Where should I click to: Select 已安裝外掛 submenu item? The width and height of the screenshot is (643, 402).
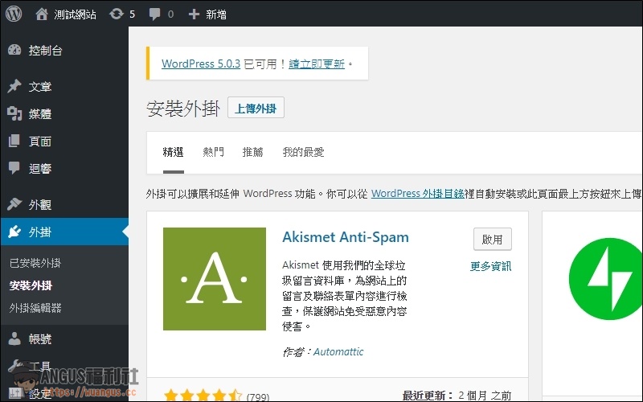point(35,263)
